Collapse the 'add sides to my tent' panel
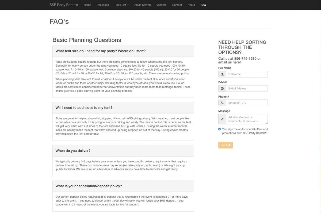The image size is (321, 214). (84, 108)
